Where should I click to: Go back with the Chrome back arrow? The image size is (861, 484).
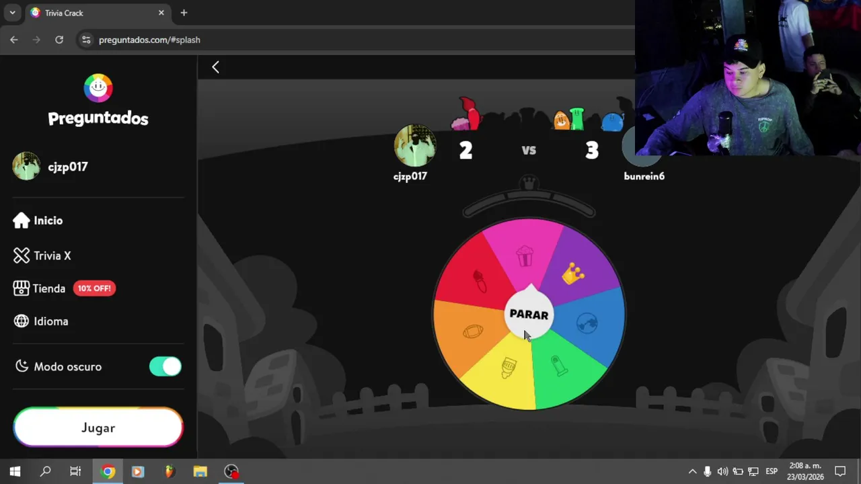[14, 40]
